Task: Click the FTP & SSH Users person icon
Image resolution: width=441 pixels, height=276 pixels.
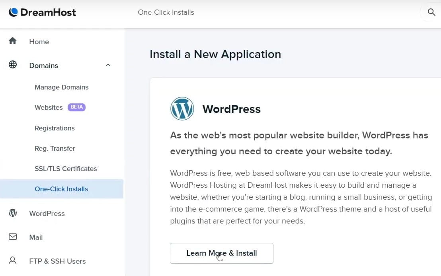Action: click(13, 260)
